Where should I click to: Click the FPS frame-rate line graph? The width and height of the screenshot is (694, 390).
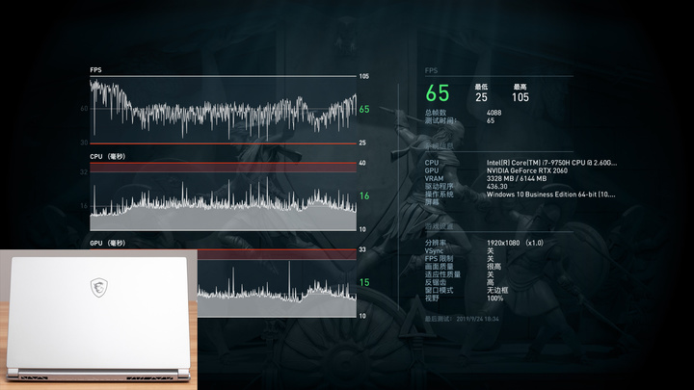(223, 110)
